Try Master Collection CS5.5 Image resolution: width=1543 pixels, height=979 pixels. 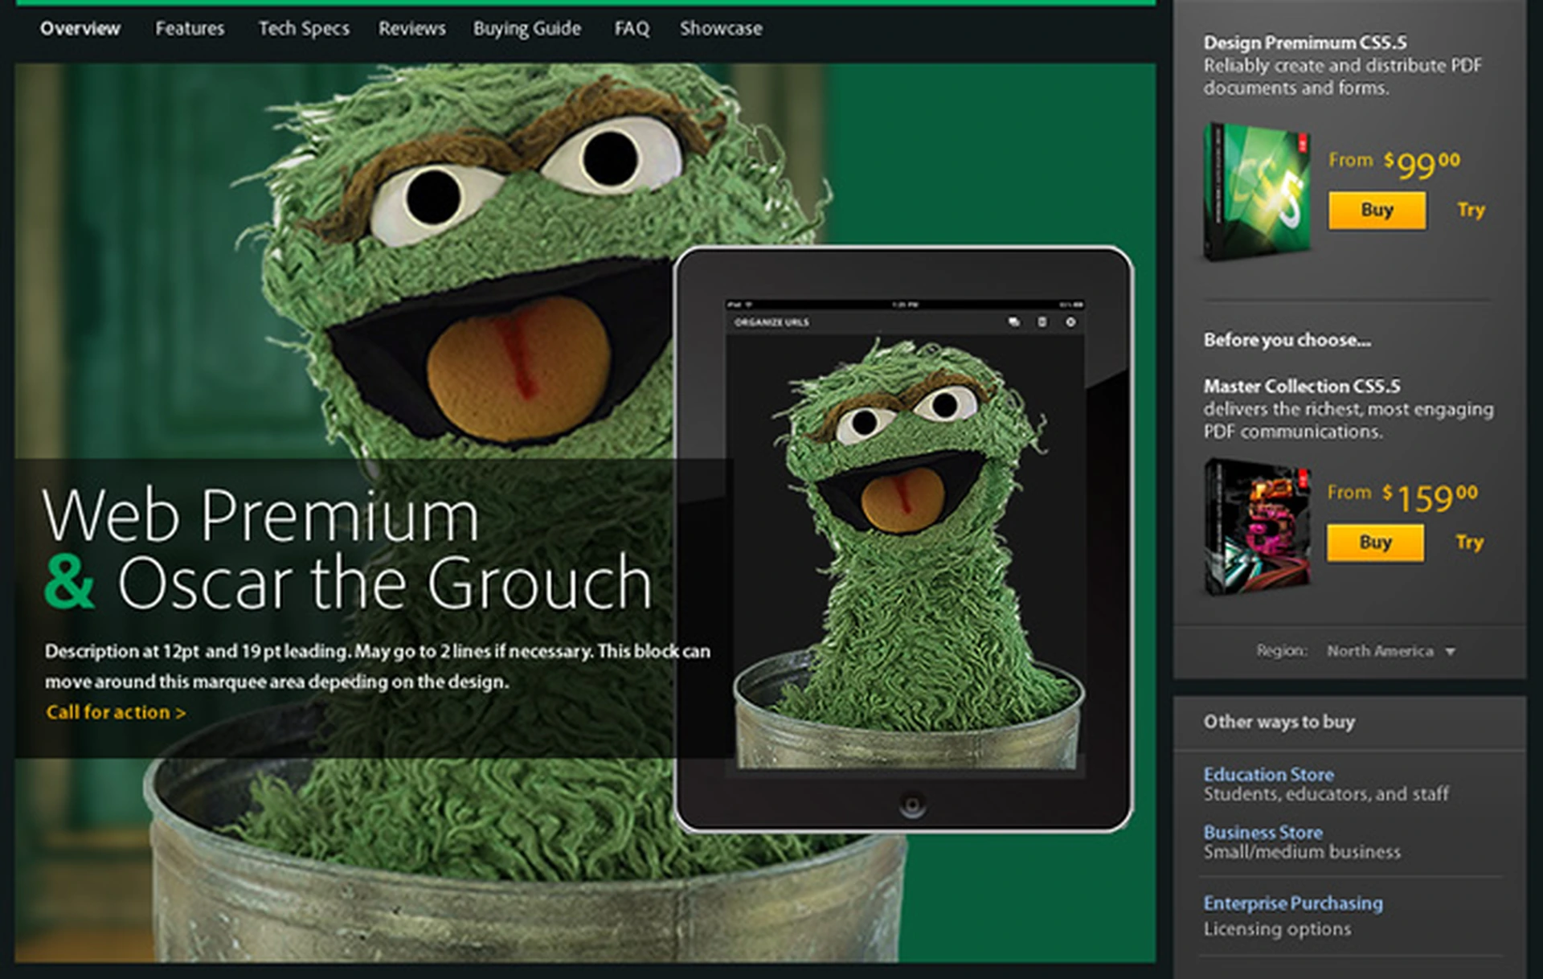point(1469,543)
